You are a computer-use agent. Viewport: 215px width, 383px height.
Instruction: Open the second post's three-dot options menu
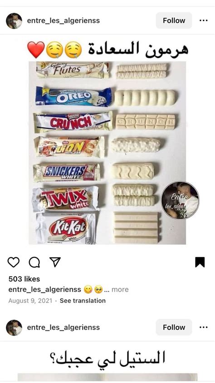pos(203,327)
